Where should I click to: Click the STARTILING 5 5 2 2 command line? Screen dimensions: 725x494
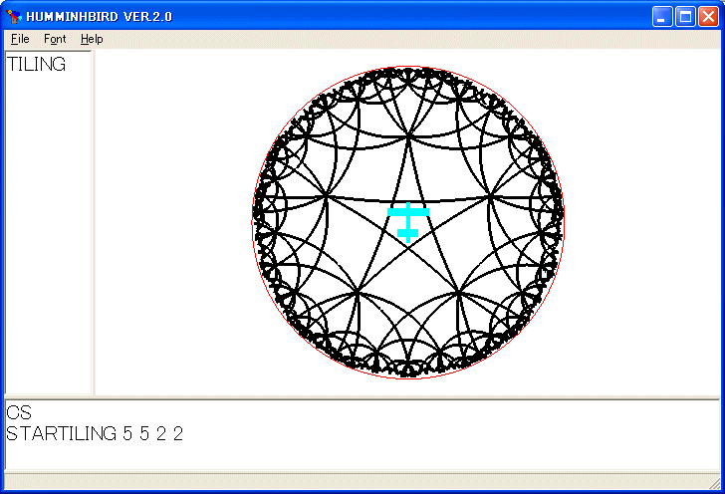coord(95,434)
